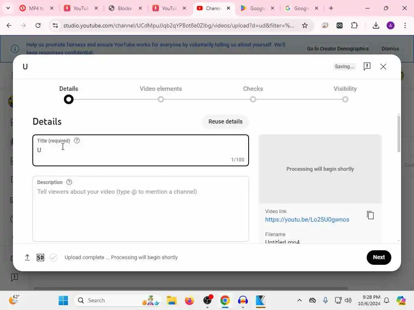This screenshot has height=310, width=414.
Task: Click the send feedback icon in dialog header
Action: click(367, 67)
